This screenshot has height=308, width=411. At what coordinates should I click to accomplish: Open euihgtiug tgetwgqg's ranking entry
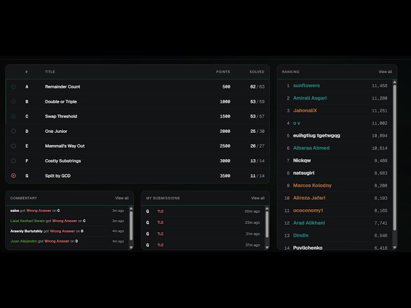[317, 135]
